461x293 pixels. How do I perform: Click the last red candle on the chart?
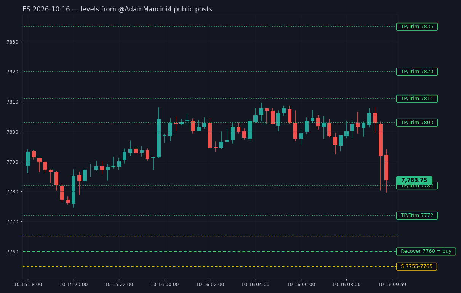[386, 167]
